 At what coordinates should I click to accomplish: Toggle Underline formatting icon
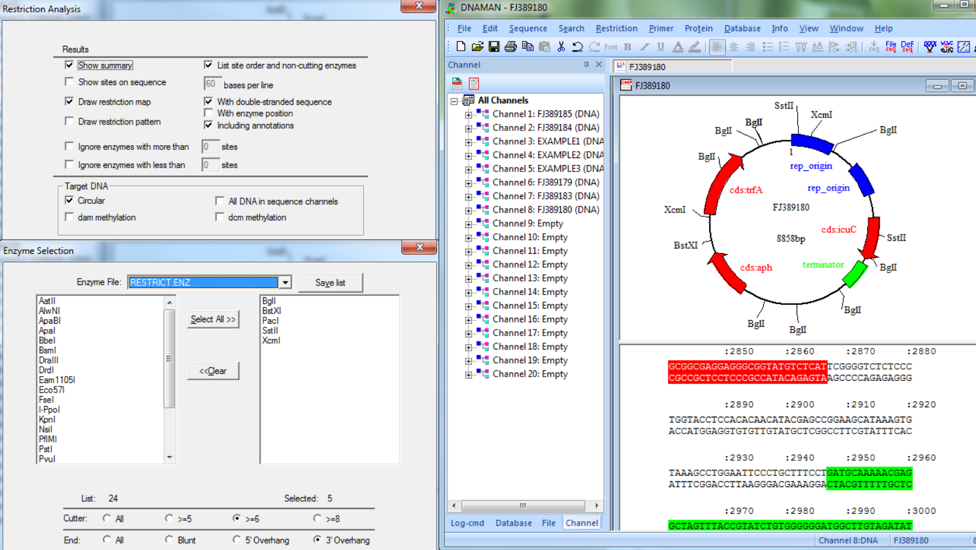click(661, 46)
